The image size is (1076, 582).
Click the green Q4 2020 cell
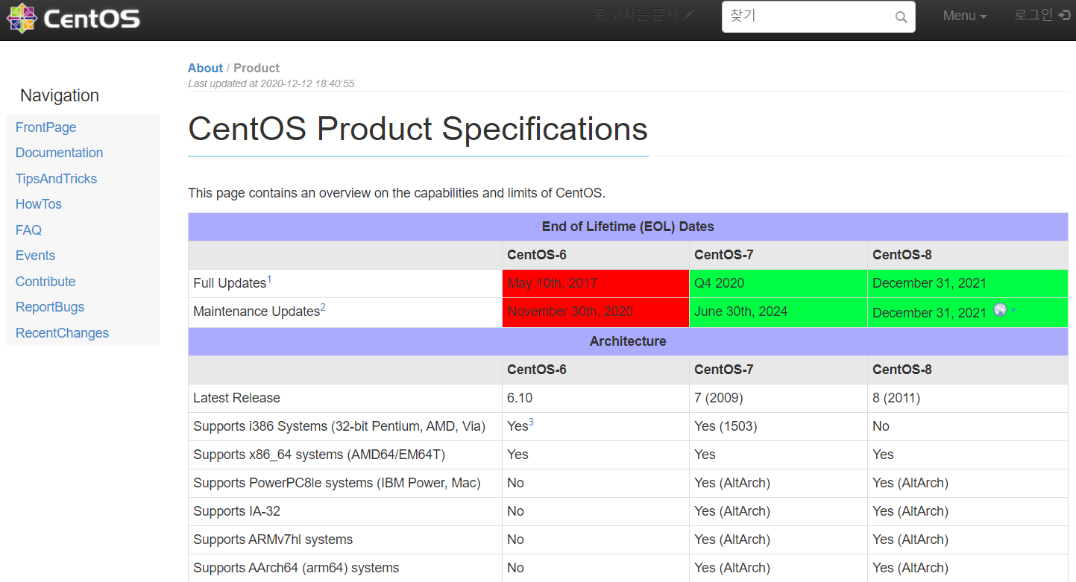tap(778, 283)
